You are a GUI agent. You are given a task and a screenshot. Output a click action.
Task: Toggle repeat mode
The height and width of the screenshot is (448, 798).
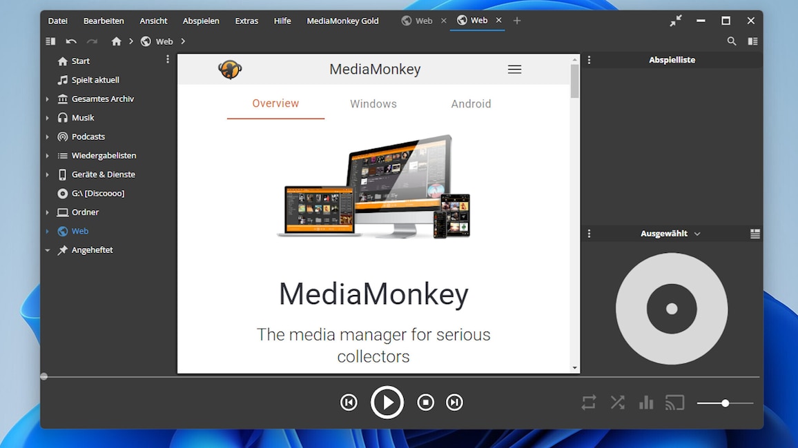tap(589, 403)
